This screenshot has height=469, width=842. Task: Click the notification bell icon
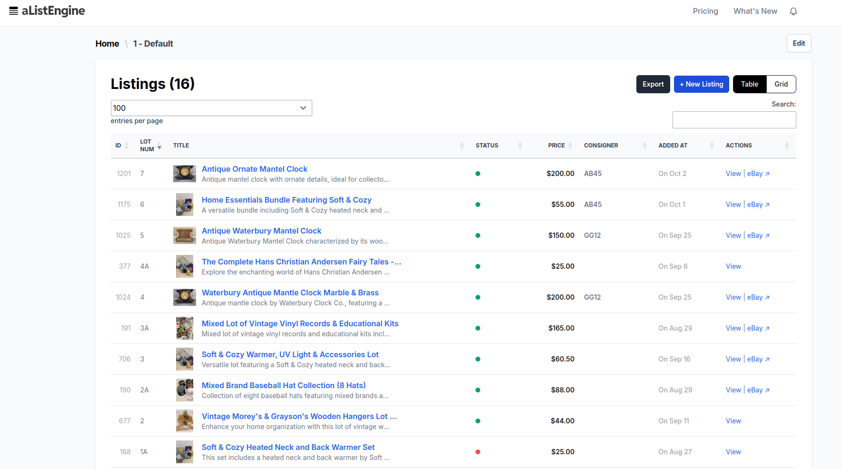coord(793,11)
